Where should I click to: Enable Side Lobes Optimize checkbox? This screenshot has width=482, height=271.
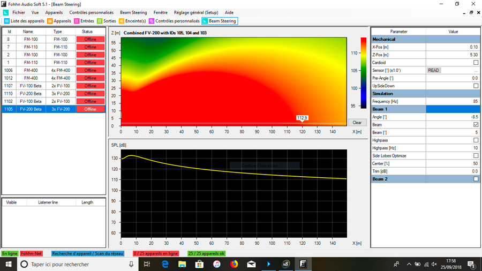(476, 156)
